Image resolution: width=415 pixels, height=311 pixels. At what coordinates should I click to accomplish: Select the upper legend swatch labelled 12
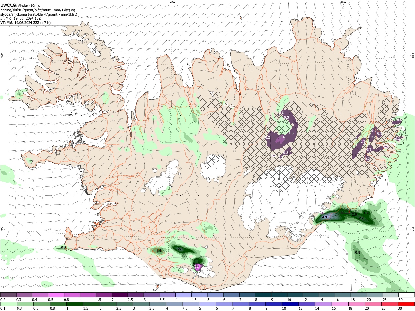coord(311,295)
